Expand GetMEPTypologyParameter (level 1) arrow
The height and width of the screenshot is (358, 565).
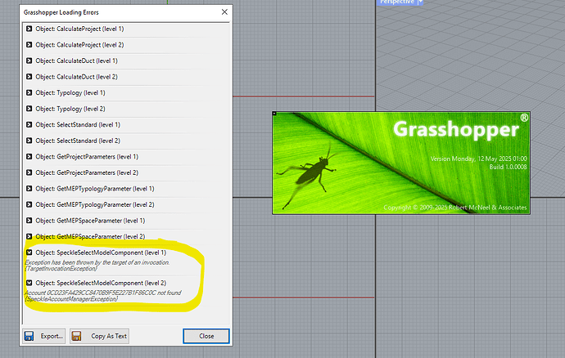[29, 189]
